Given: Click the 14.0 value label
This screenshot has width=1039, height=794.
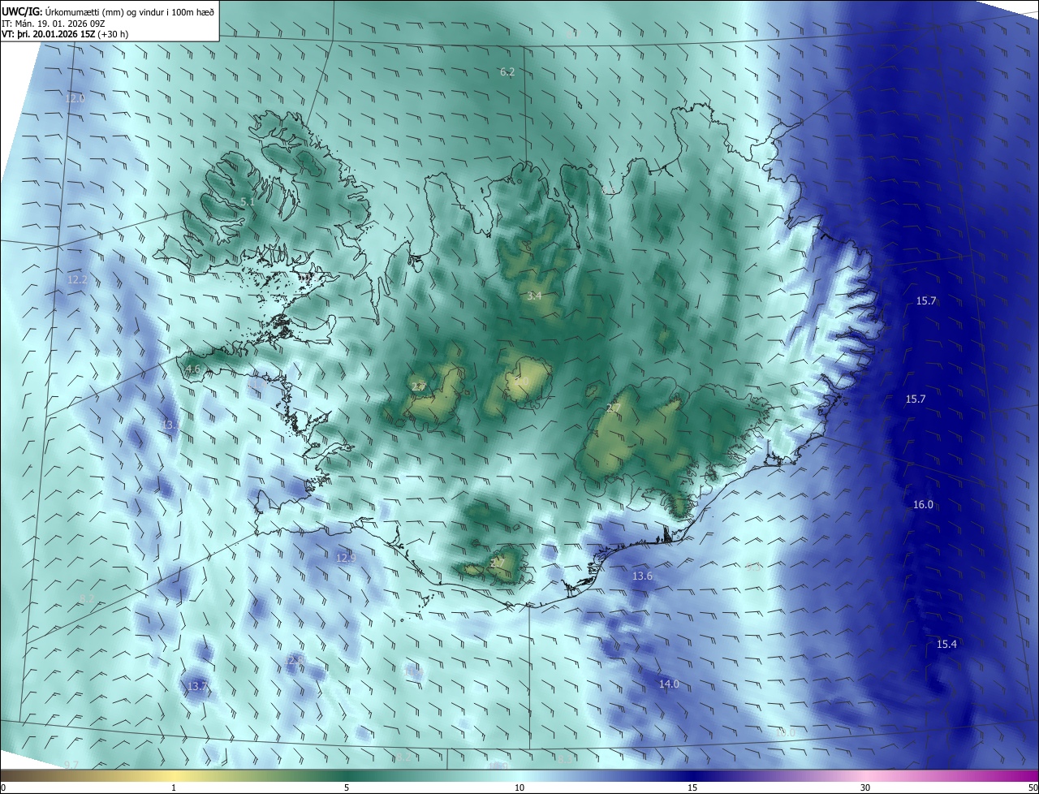Looking at the screenshot, I should click(669, 684).
